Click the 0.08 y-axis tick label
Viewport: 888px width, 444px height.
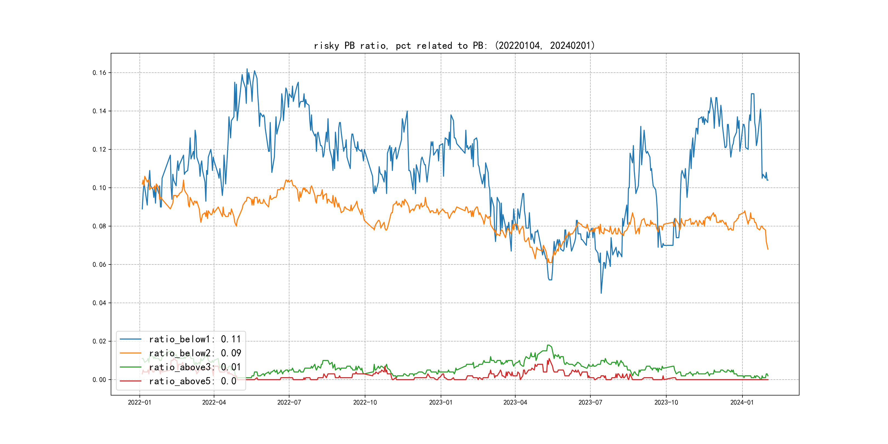99,226
